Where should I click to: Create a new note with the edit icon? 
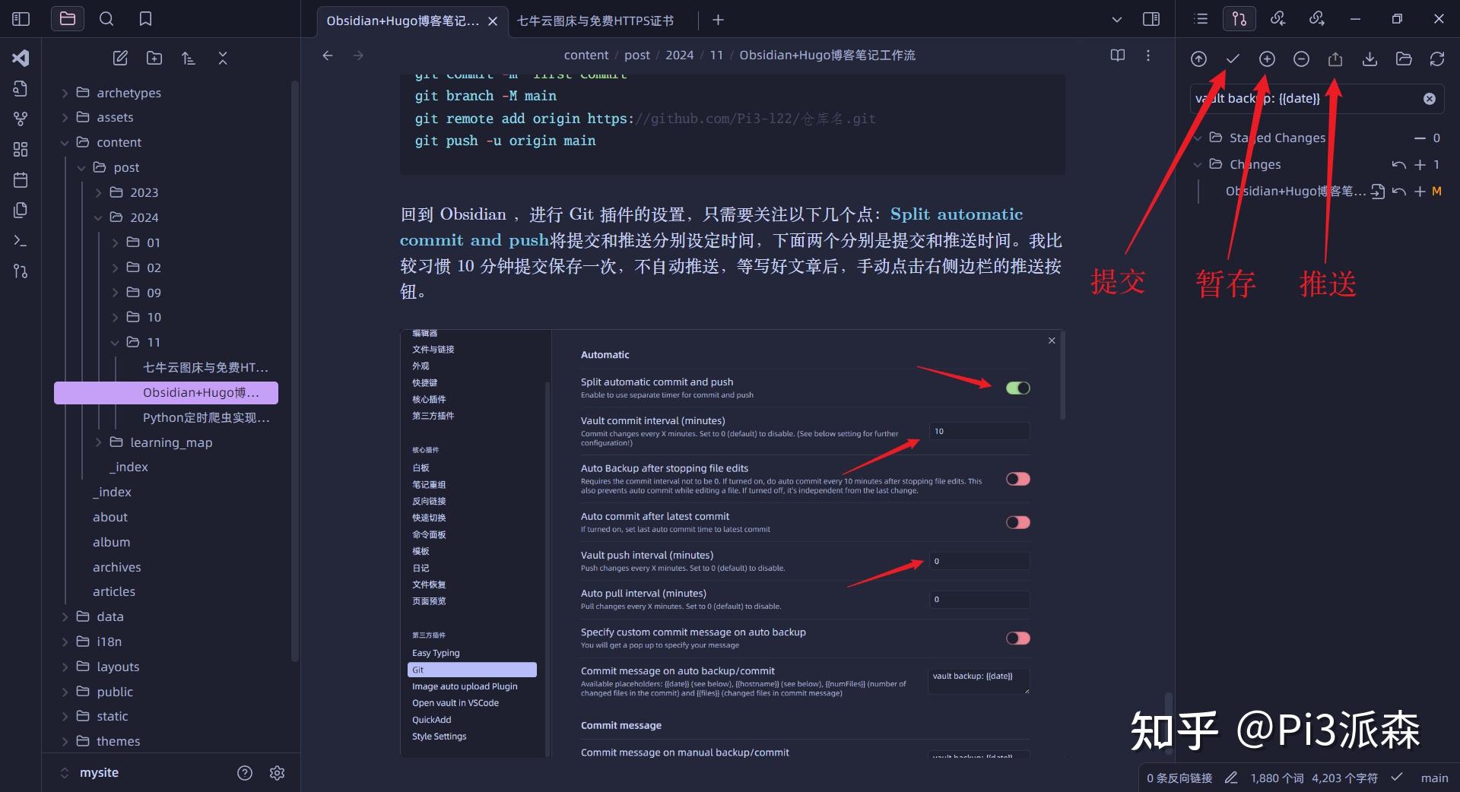(x=119, y=58)
